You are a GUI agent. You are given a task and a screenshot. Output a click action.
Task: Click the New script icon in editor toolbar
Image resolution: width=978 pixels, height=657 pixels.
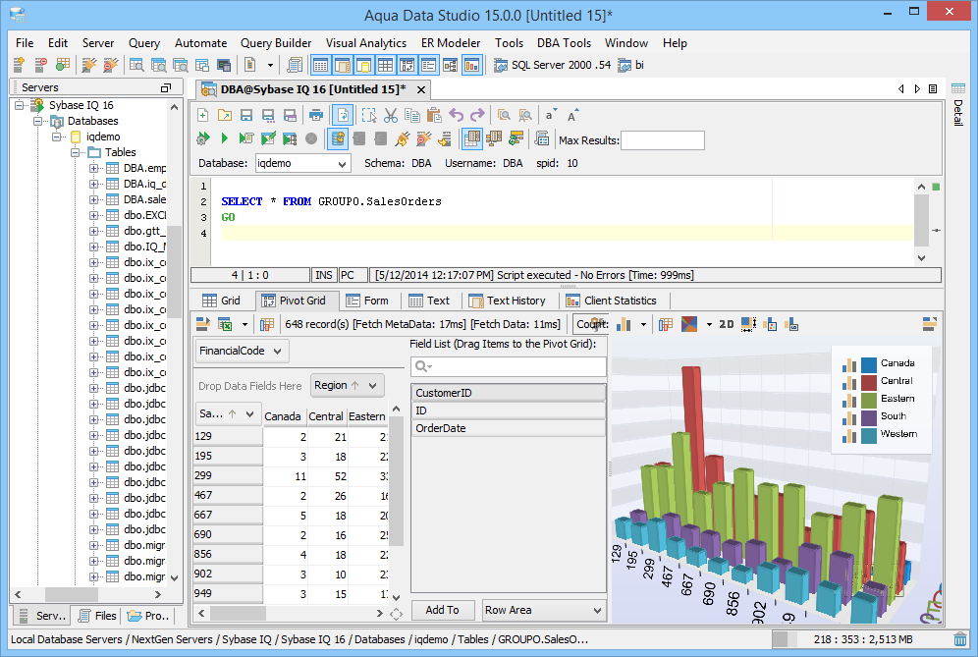tap(202, 115)
